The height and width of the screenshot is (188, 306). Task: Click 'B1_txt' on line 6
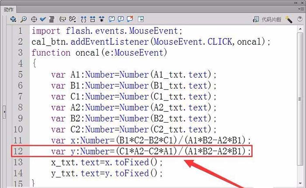point(168,86)
